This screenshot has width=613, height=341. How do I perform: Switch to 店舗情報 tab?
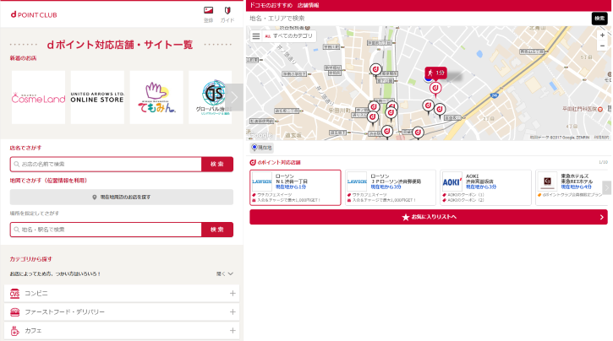[308, 5]
